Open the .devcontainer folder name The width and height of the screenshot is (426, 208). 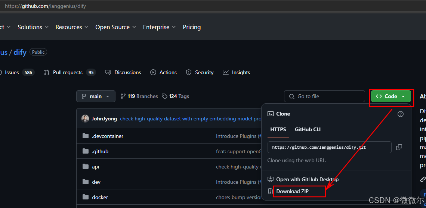click(x=108, y=136)
